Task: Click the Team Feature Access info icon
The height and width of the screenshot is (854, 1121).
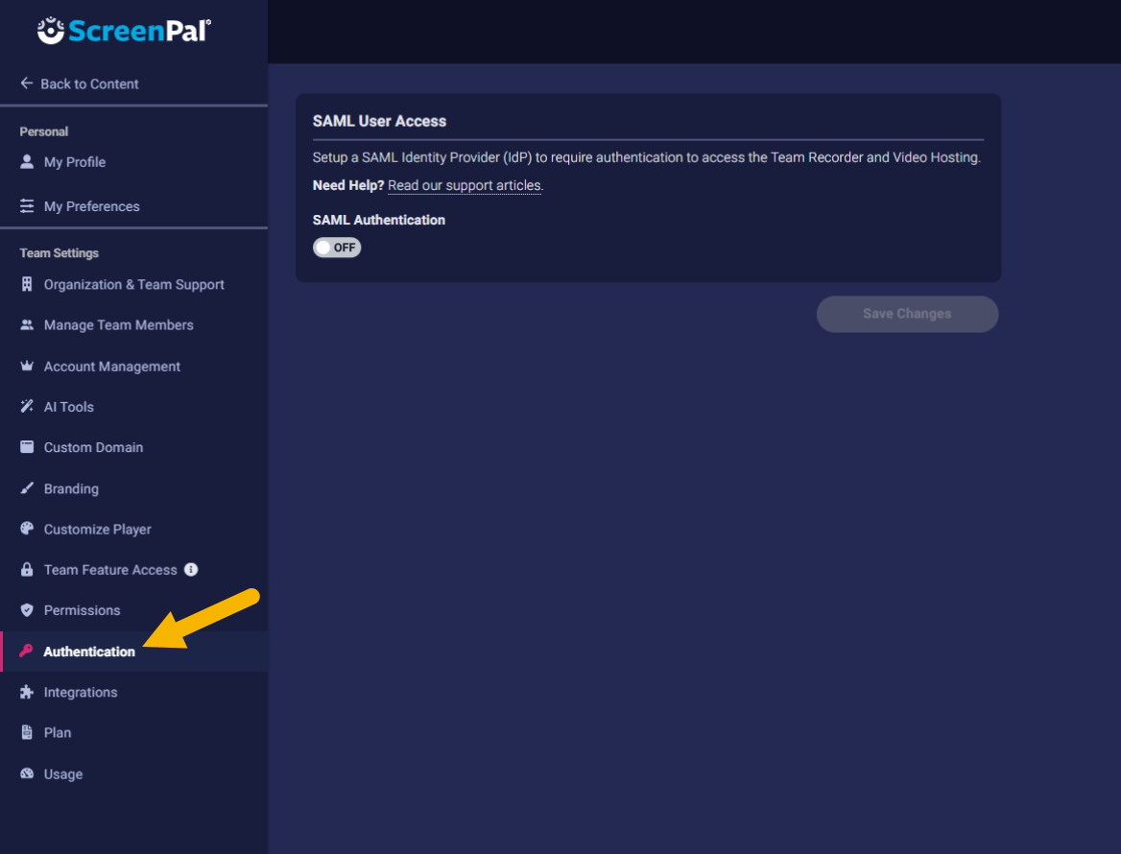Action: point(191,570)
